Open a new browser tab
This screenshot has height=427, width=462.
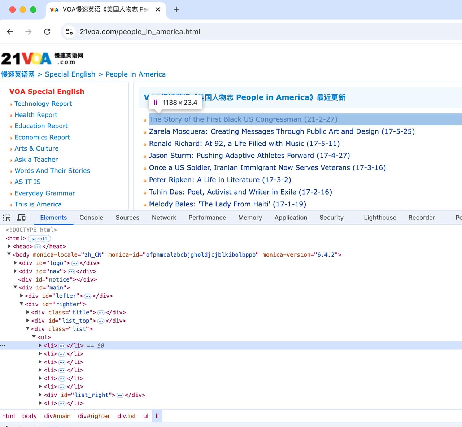pyautogui.click(x=176, y=10)
